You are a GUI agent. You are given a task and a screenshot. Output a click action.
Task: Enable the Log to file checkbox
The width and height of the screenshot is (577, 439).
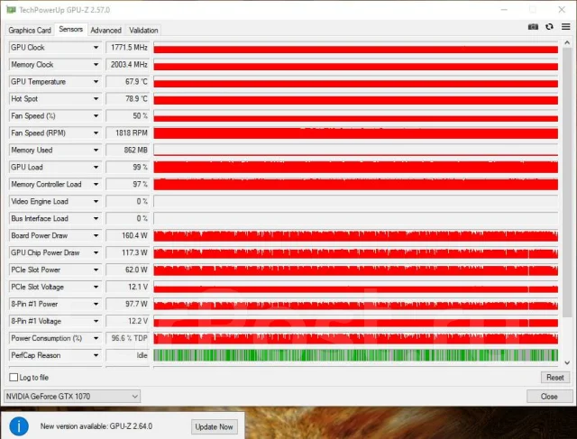tap(14, 377)
